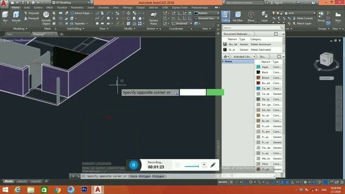Open the Unsaved View dropdown
The height and width of the screenshot is (194, 345).
point(206,18)
